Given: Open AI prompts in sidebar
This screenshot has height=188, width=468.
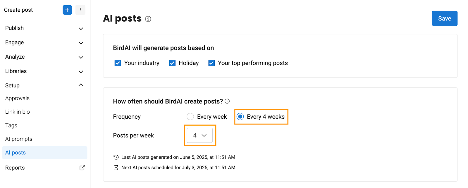Looking at the screenshot, I should point(19,139).
